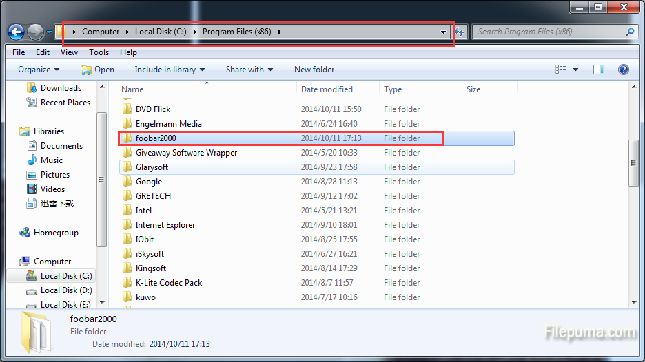Click the New folder button
The height and width of the screenshot is (362, 645).
314,70
